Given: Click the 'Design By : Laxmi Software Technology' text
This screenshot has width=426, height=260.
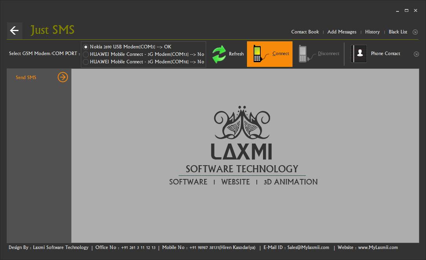Looking at the screenshot, I should [x=48, y=247].
